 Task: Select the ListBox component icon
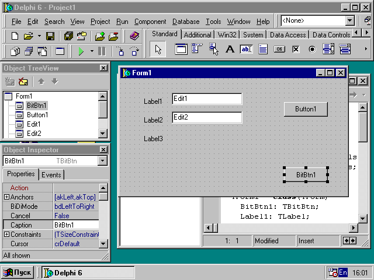[x=328, y=49]
